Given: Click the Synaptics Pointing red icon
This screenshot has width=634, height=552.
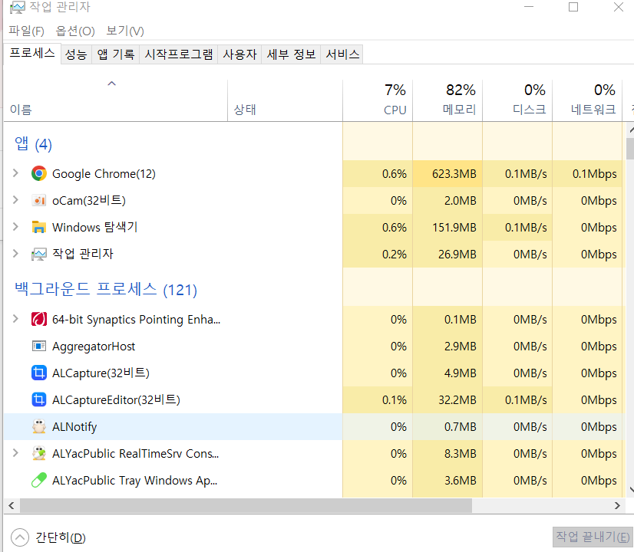Looking at the screenshot, I should 39,320.
